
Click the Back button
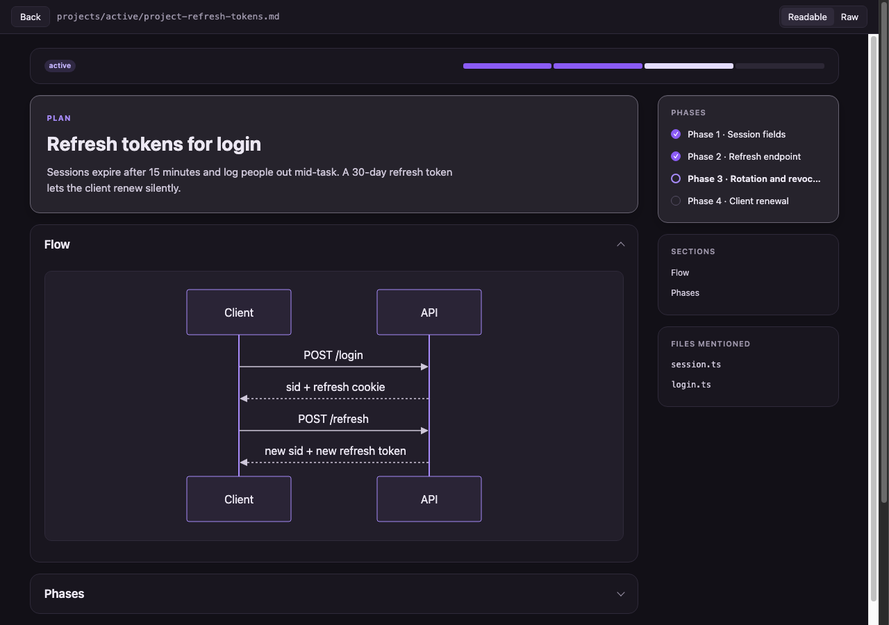pyautogui.click(x=31, y=17)
